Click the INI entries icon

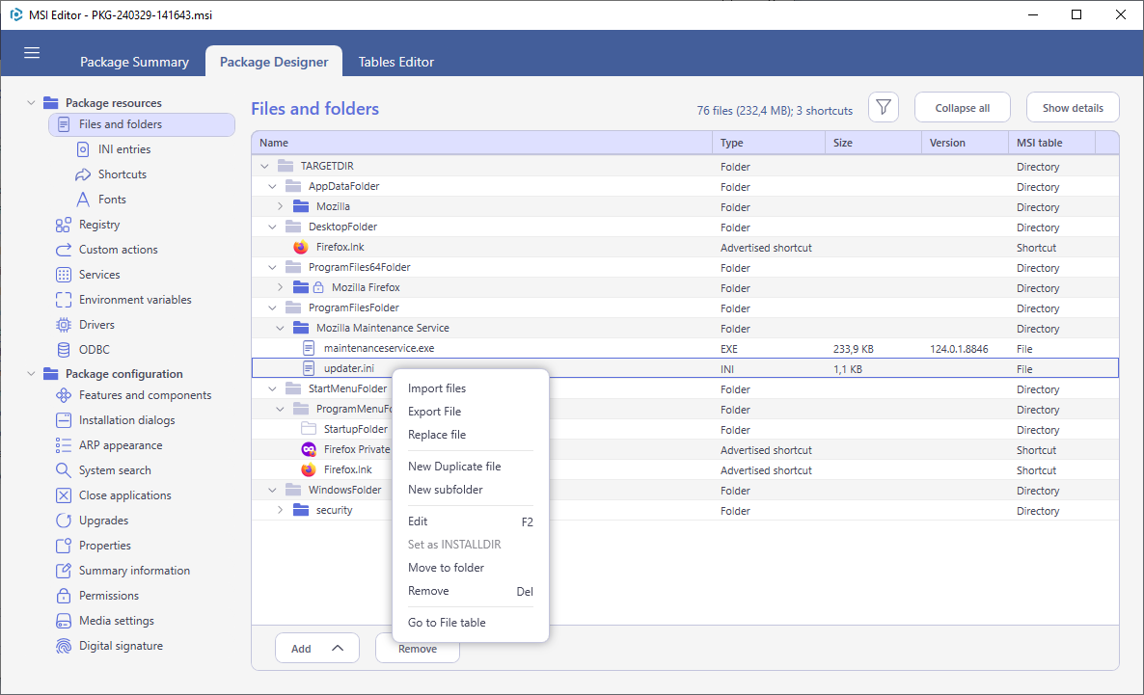pyautogui.click(x=83, y=149)
